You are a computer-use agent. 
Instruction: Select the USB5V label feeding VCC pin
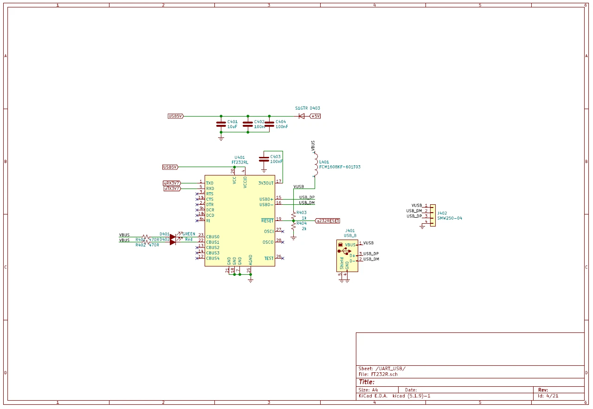(x=170, y=167)
